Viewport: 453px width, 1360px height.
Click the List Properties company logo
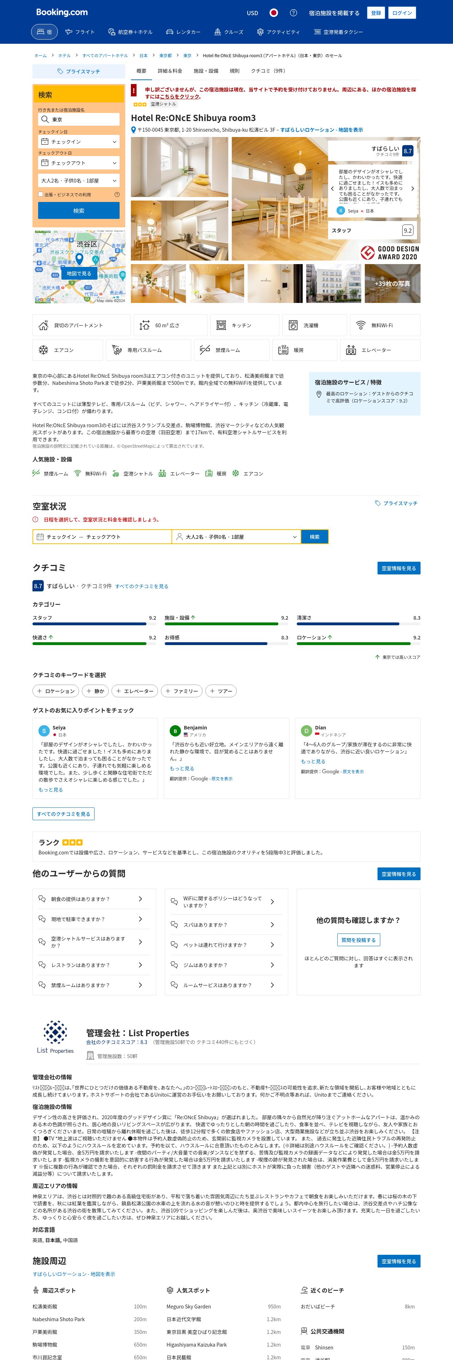(x=55, y=1037)
